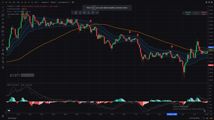
Task: Click the Qty input field
Action: point(196,13)
